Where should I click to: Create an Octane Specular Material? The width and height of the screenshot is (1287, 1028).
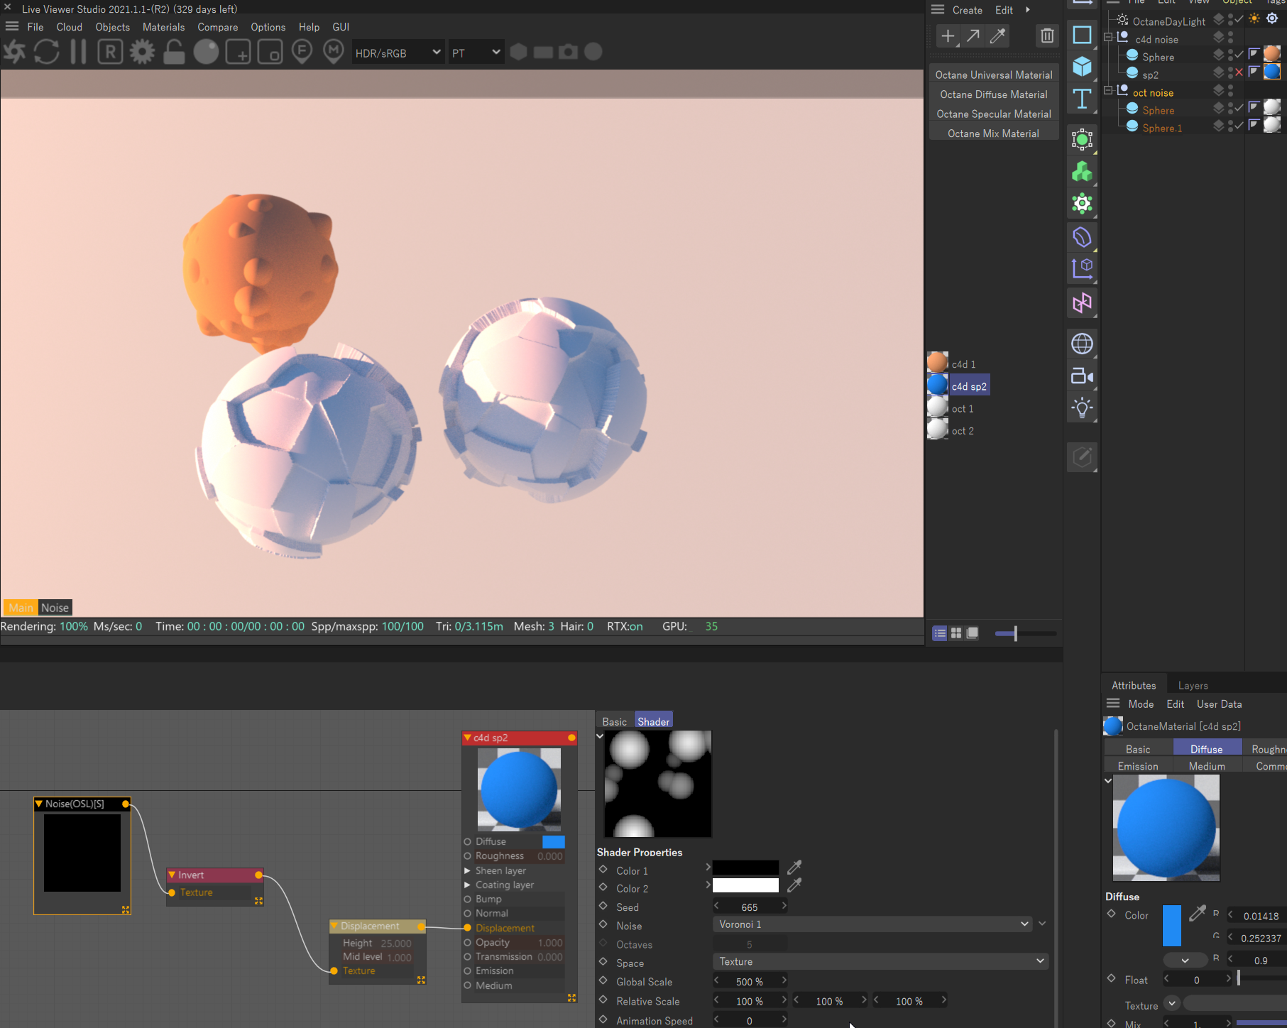pyautogui.click(x=994, y=114)
